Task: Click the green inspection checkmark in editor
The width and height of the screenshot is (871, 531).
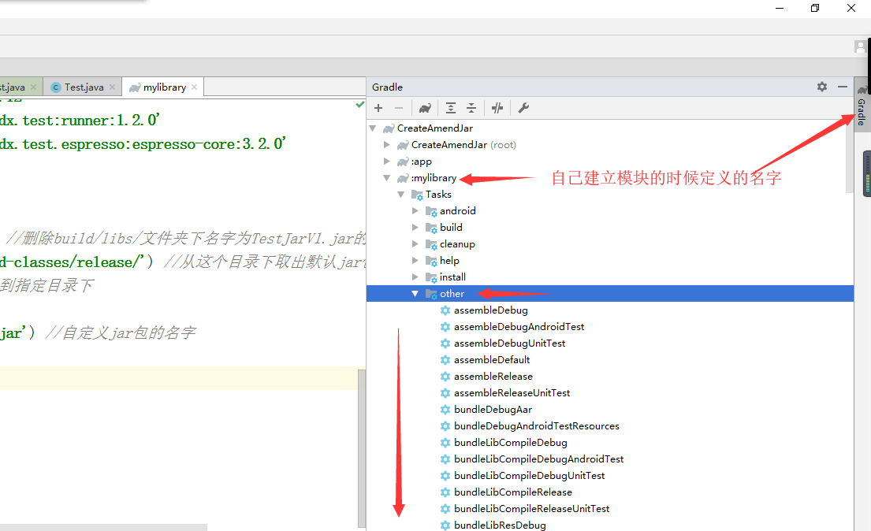Action: click(360, 105)
